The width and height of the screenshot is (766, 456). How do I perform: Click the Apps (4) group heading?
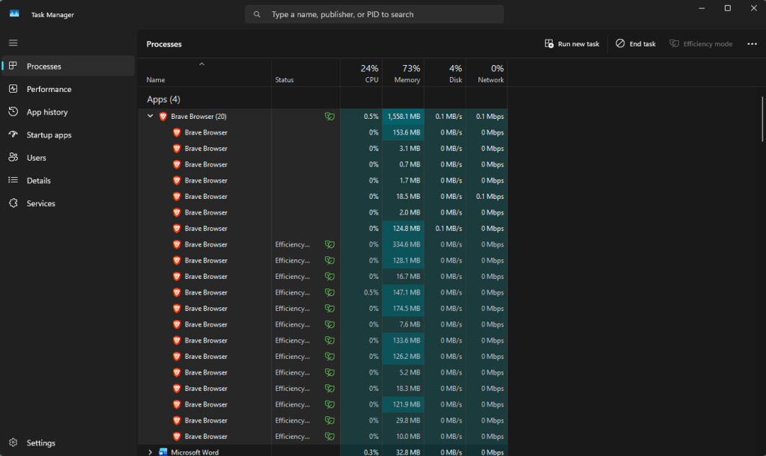pyautogui.click(x=164, y=99)
